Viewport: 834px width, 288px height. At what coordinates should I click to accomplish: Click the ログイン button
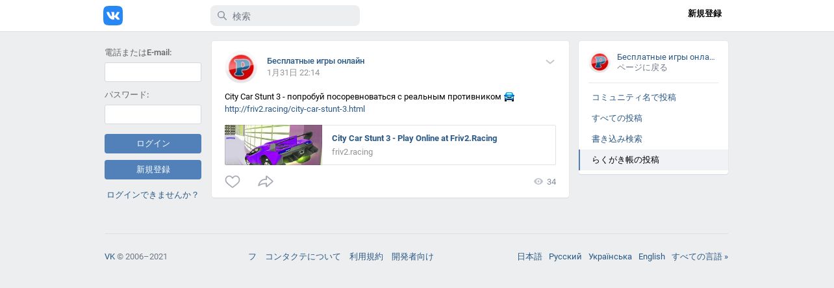153,144
